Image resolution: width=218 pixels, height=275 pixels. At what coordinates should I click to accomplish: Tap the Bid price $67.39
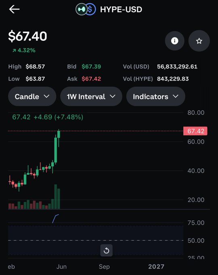[91, 67]
